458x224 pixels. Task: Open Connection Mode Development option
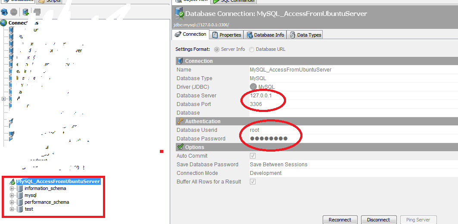[x=353, y=173]
